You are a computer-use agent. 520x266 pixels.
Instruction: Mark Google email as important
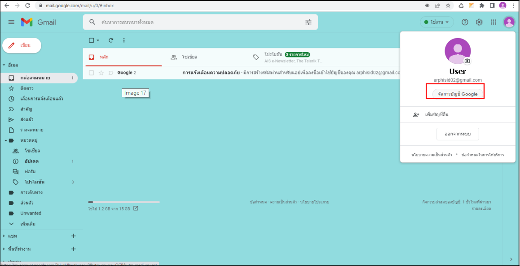click(x=111, y=73)
